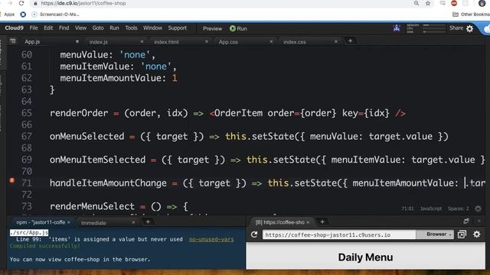This screenshot has width=490, height=275.
Task: Reload the preview browser pane
Action: (x=254, y=235)
